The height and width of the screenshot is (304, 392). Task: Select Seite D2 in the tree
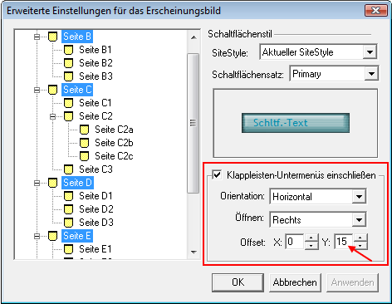click(x=96, y=209)
